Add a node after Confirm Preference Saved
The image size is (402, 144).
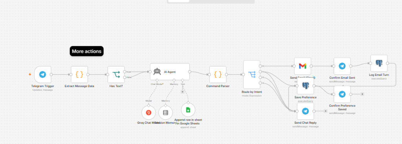point(362,94)
